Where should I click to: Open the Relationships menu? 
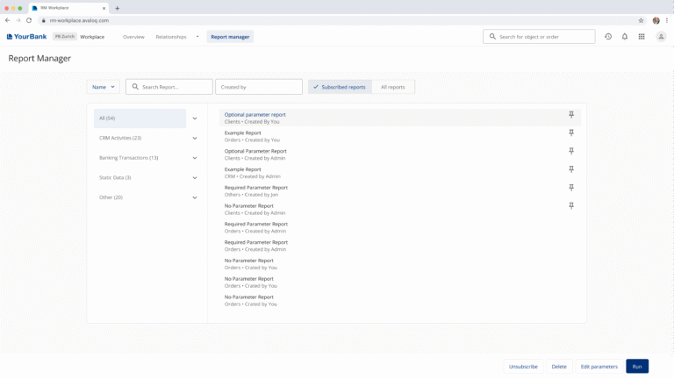coord(176,37)
